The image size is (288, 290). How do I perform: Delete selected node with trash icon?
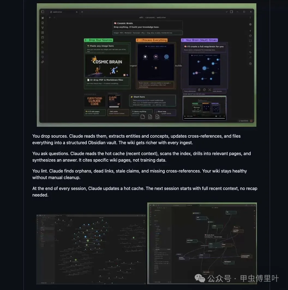(x=199, y=90)
